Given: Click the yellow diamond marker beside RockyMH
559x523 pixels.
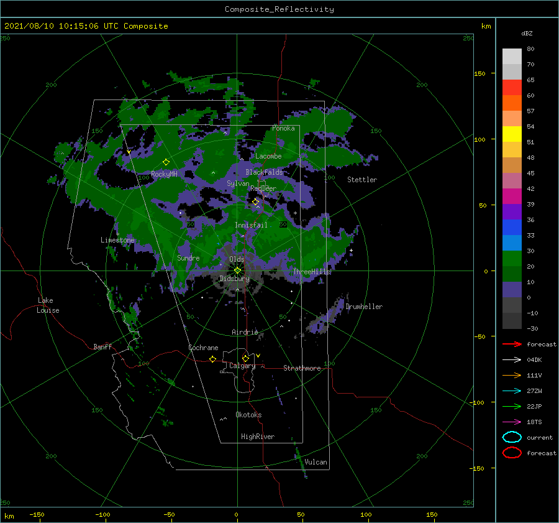Looking at the screenshot, I should (166, 162).
